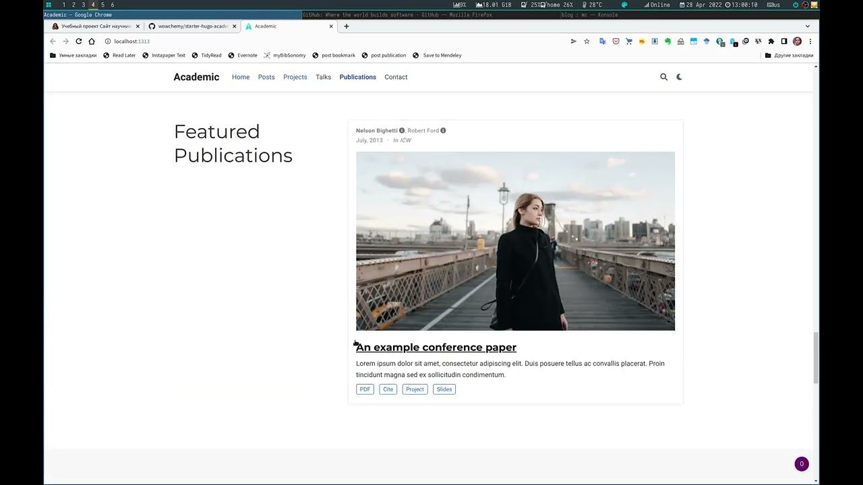Open Google Translate extension icon
Viewport: 863px width, 485px height.
pyautogui.click(x=603, y=41)
